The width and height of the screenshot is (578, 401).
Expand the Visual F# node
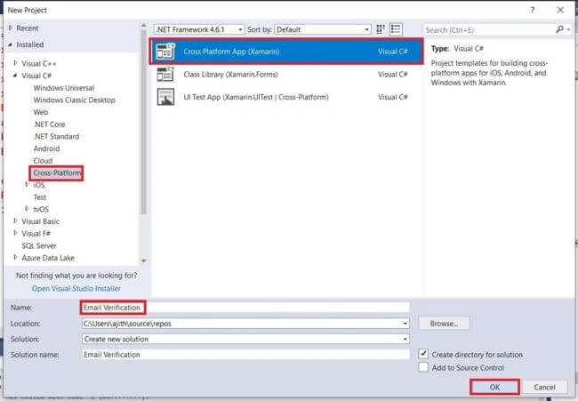click(15, 233)
